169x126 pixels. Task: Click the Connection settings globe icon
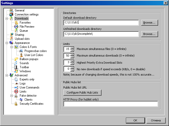(x=11, y=14)
